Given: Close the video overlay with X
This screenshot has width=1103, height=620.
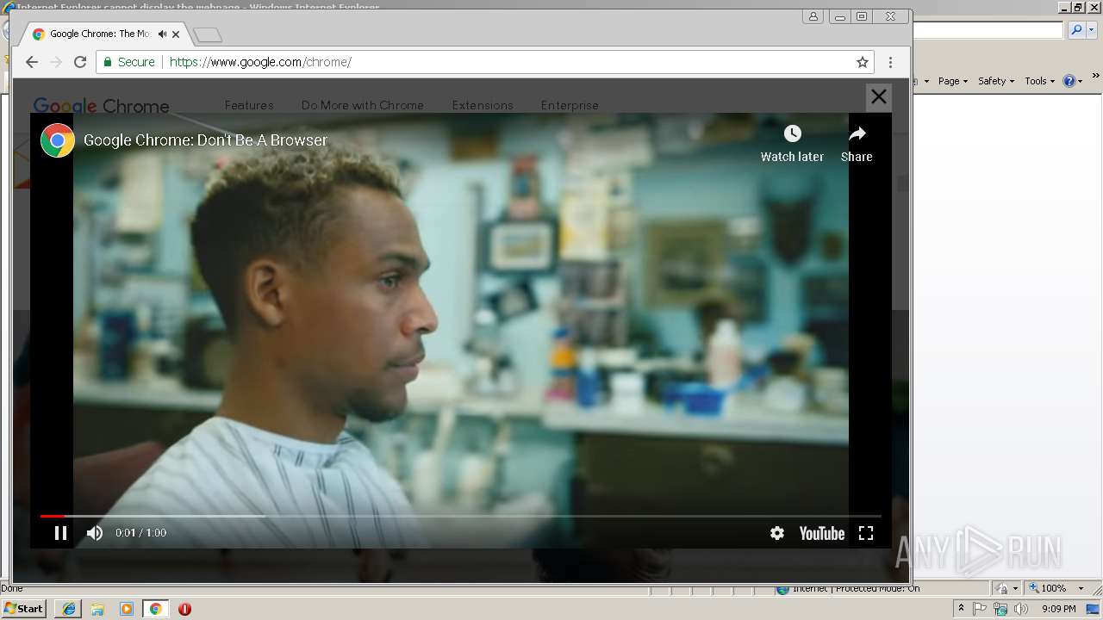Looking at the screenshot, I should coord(879,97).
